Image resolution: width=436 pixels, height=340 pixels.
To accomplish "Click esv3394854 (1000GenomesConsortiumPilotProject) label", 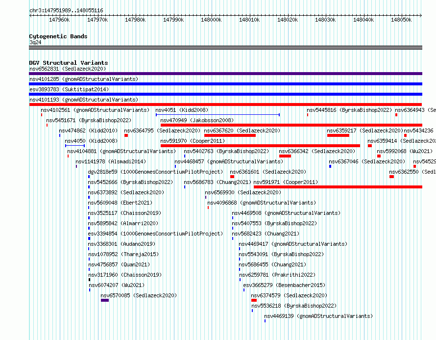I will (155, 234).
